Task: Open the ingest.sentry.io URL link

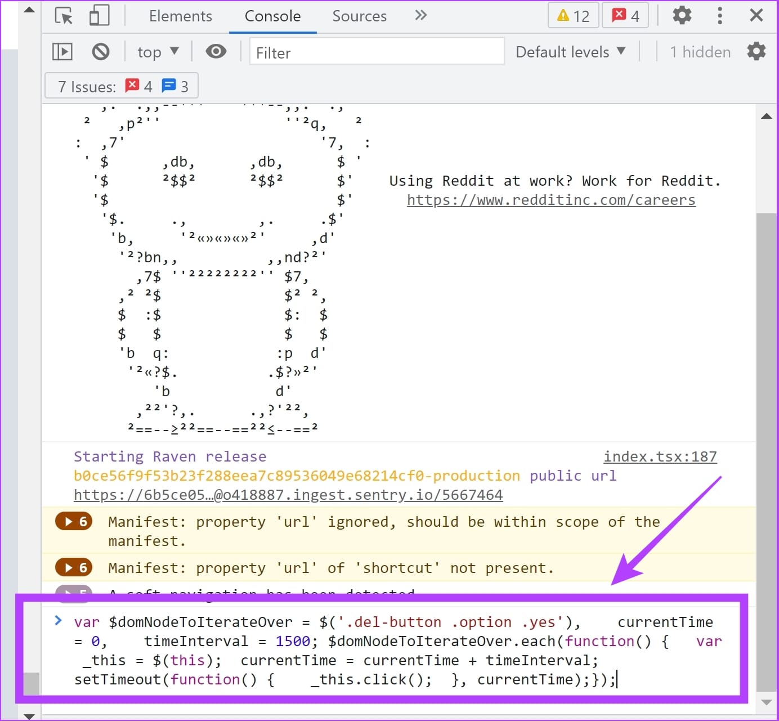Action: click(x=288, y=495)
